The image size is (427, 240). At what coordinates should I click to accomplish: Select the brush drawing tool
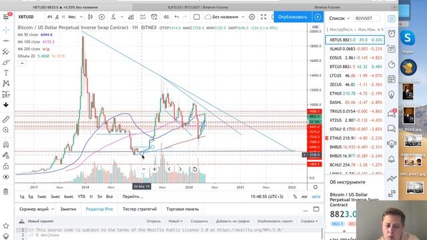point(6,62)
